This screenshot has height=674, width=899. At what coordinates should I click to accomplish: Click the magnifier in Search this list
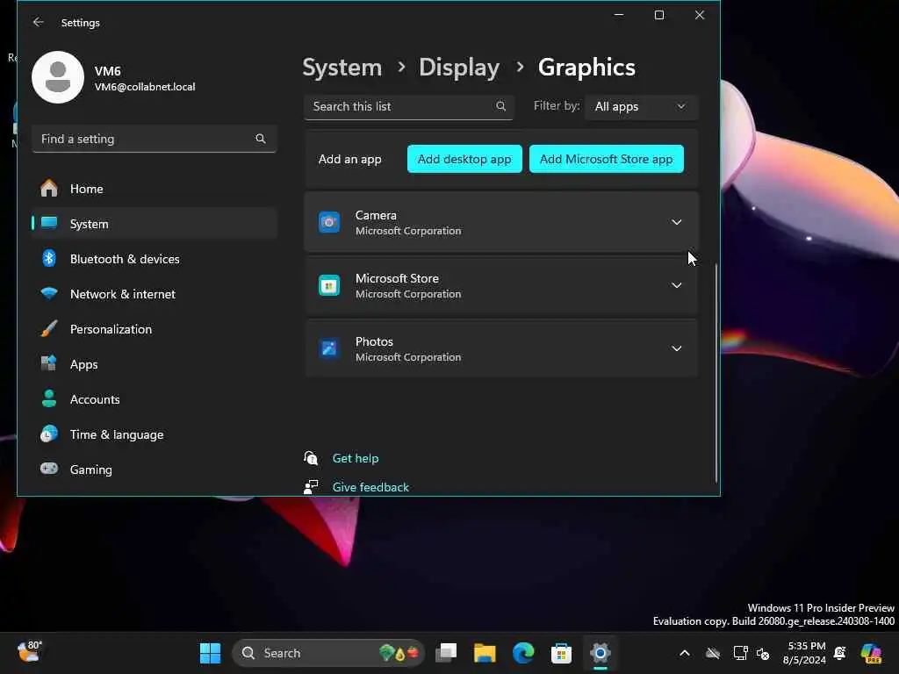coord(500,106)
